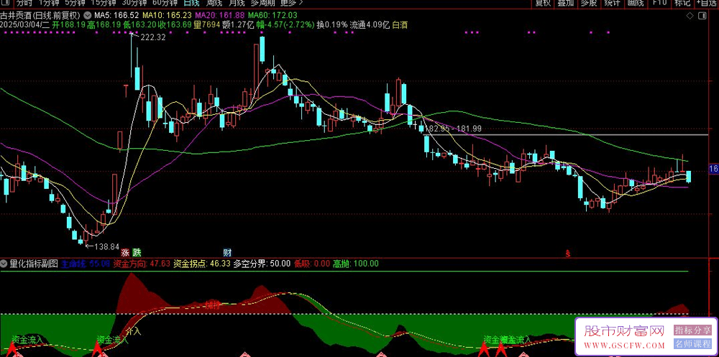The width and height of the screenshot is (719, 357).
Task: Click the red 涨 marker icon
Action: tap(125, 253)
